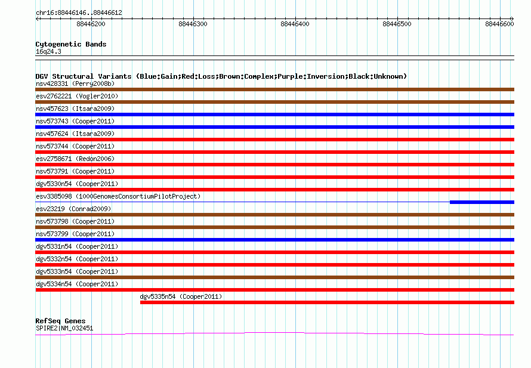Click the right arrow of the coordinate ruler

click(512, 19)
